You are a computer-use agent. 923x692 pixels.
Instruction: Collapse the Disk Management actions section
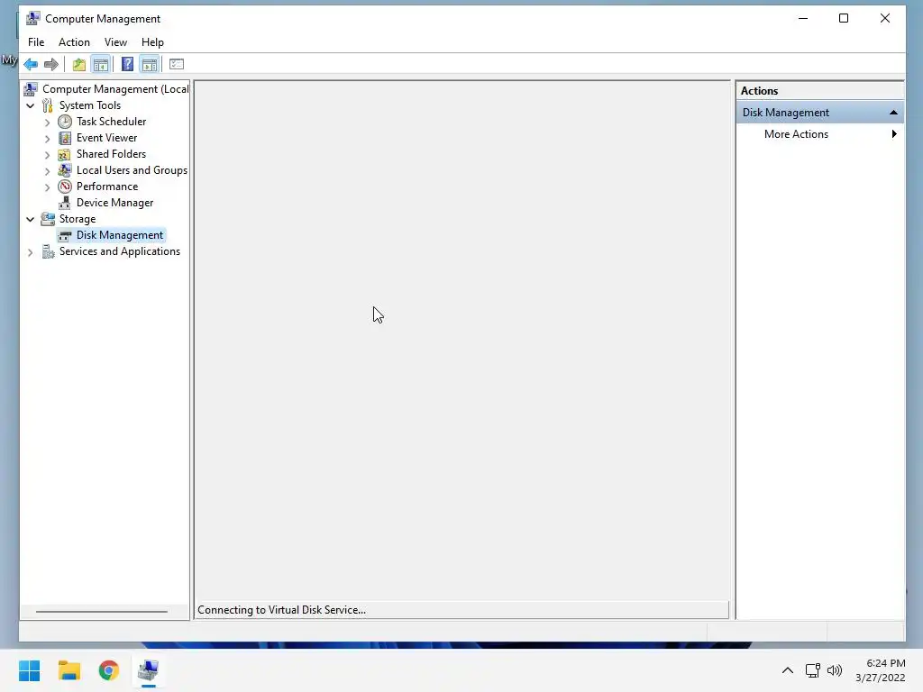tap(893, 113)
